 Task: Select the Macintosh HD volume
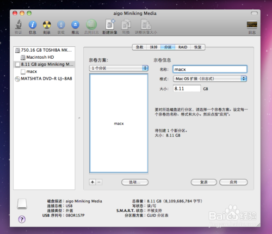(44, 57)
